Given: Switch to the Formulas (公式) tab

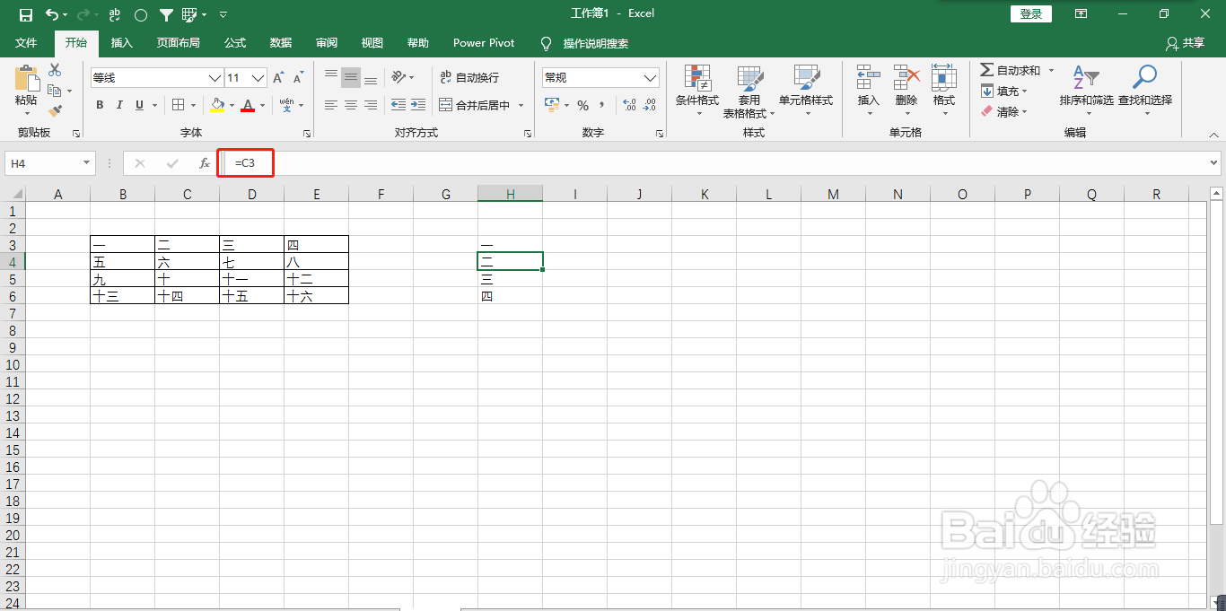Looking at the screenshot, I should point(235,43).
